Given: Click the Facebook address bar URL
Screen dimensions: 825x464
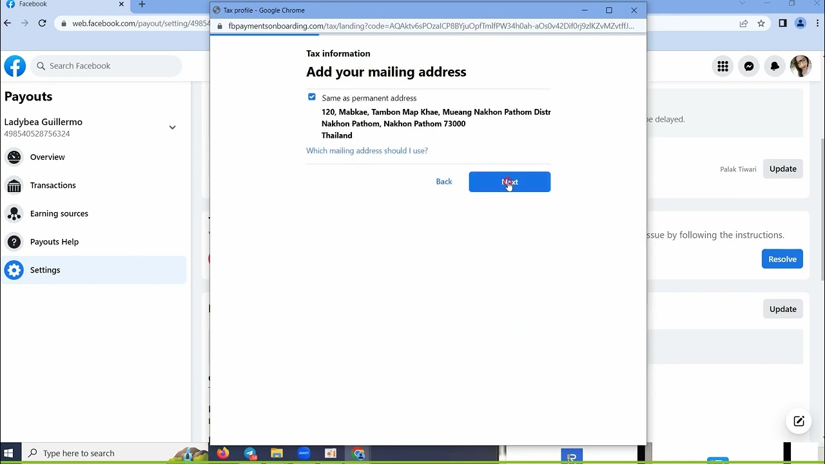Looking at the screenshot, I should tap(141, 23).
